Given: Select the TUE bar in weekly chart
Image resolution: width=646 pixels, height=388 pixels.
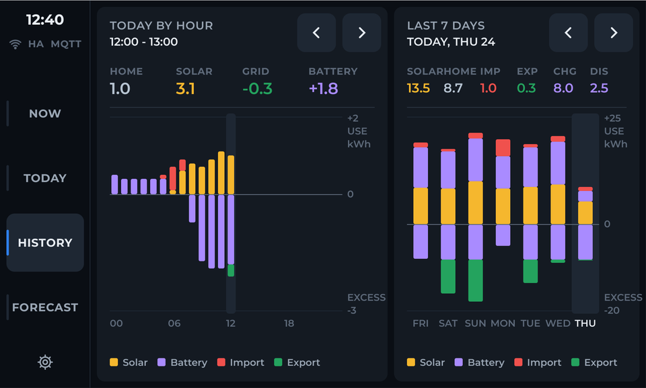Looking at the screenshot, I should click(x=530, y=213).
